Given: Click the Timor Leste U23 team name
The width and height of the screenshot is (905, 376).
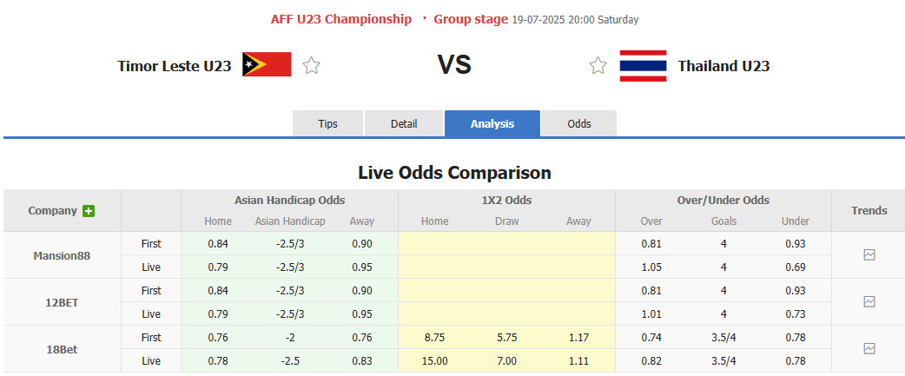Looking at the screenshot, I should [x=175, y=66].
